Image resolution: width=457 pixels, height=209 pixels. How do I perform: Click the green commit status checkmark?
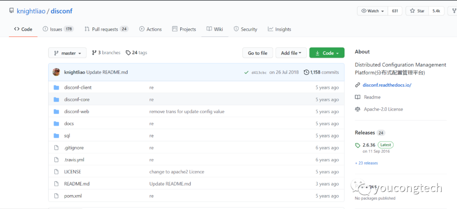coord(247,72)
